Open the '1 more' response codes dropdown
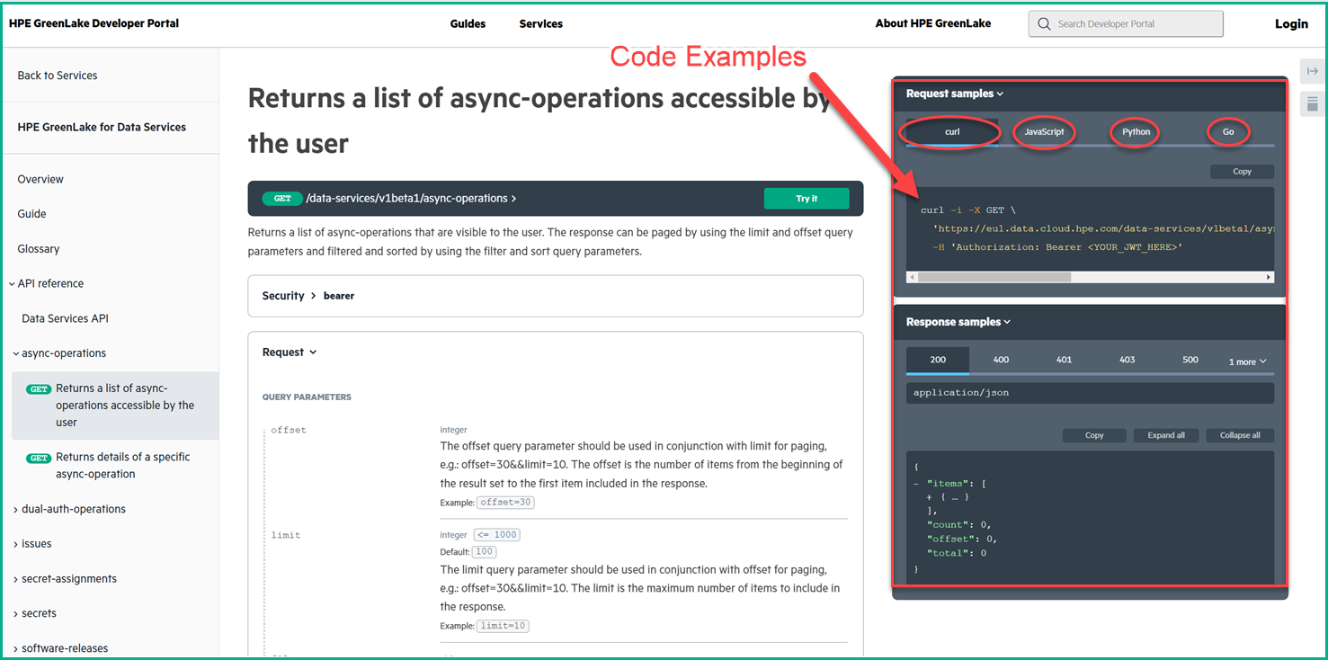1328x660 pixels. pyautogui.click(x=1247, y=361)
